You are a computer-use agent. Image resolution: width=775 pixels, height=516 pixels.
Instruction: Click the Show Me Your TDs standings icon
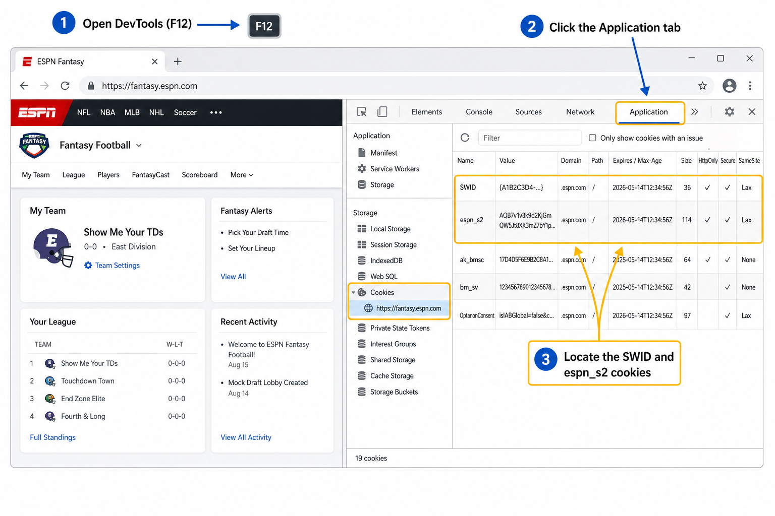50,363
